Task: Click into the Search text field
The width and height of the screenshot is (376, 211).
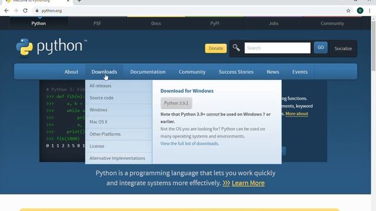Action: 277,48
